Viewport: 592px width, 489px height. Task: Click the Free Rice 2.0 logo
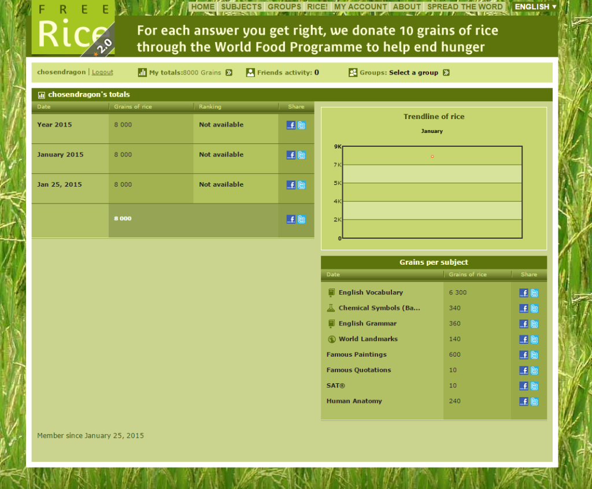(x=73, y=28)
